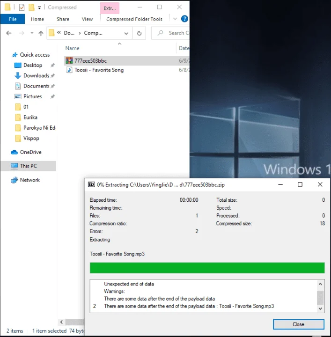Screen dimensions: 331x337
Task: Select the 'Unexpected end of data' message
Action: 129,284
